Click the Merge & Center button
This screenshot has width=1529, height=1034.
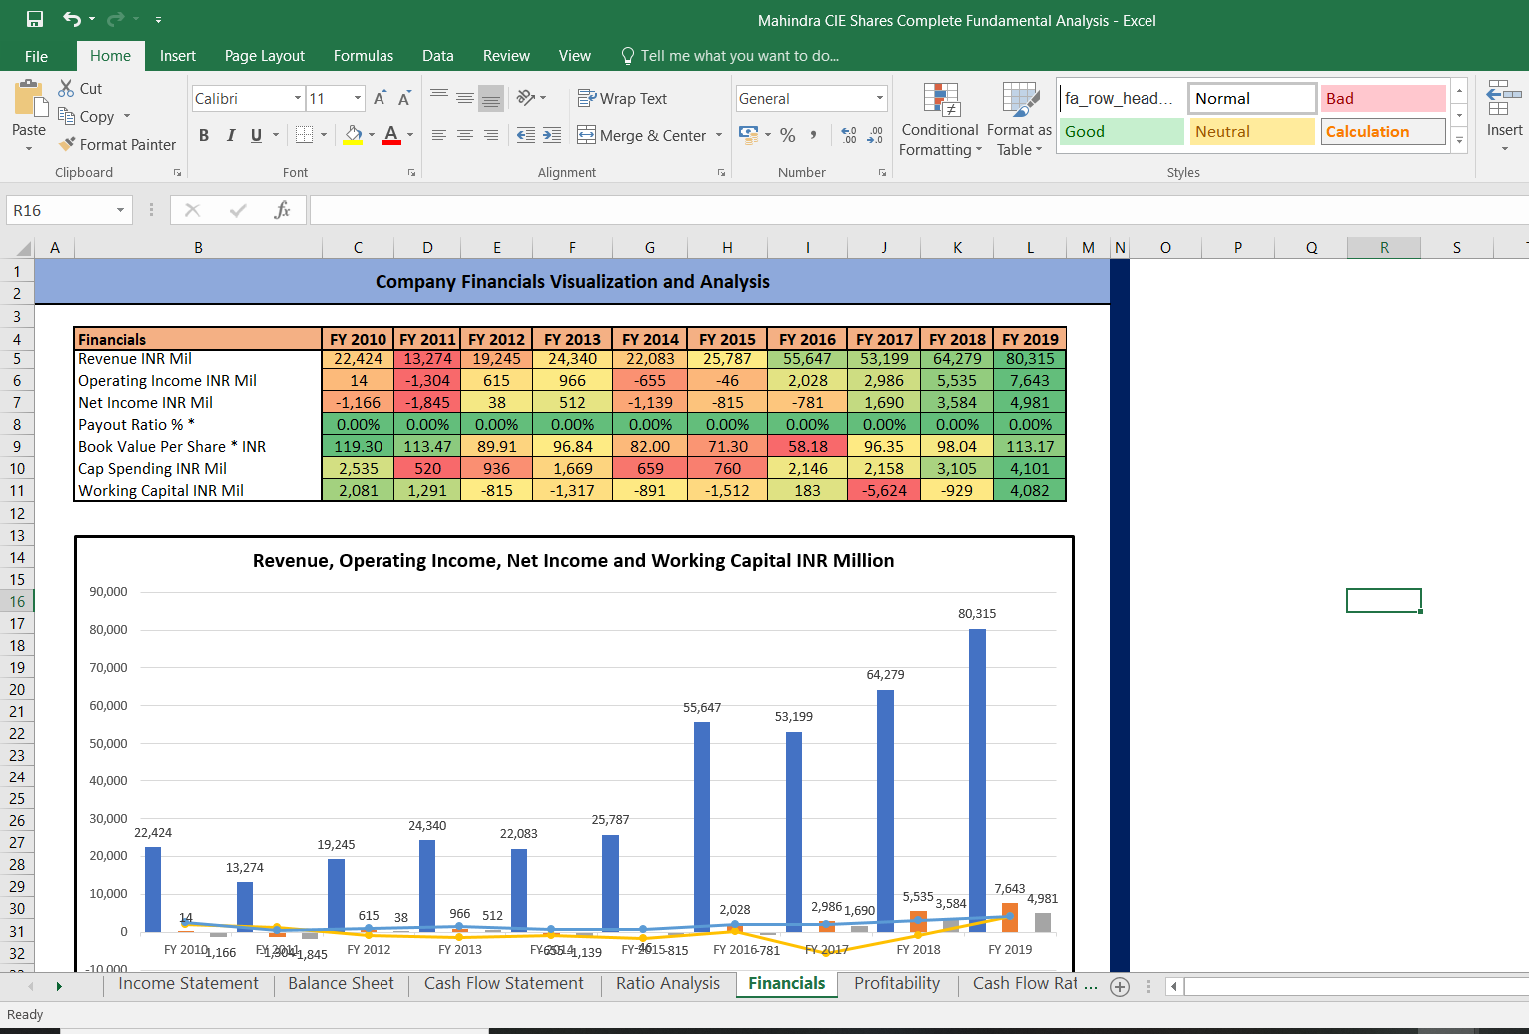(642, 135)
